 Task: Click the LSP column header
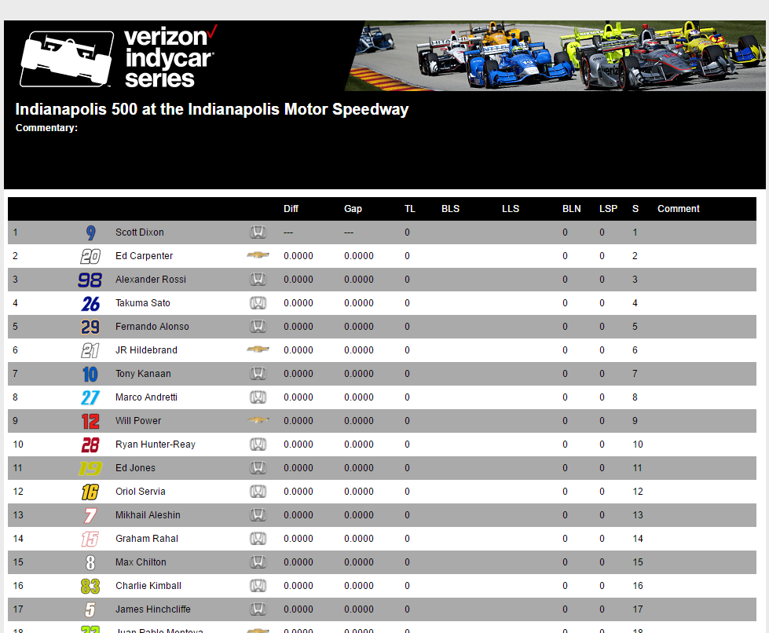(608, 209)
